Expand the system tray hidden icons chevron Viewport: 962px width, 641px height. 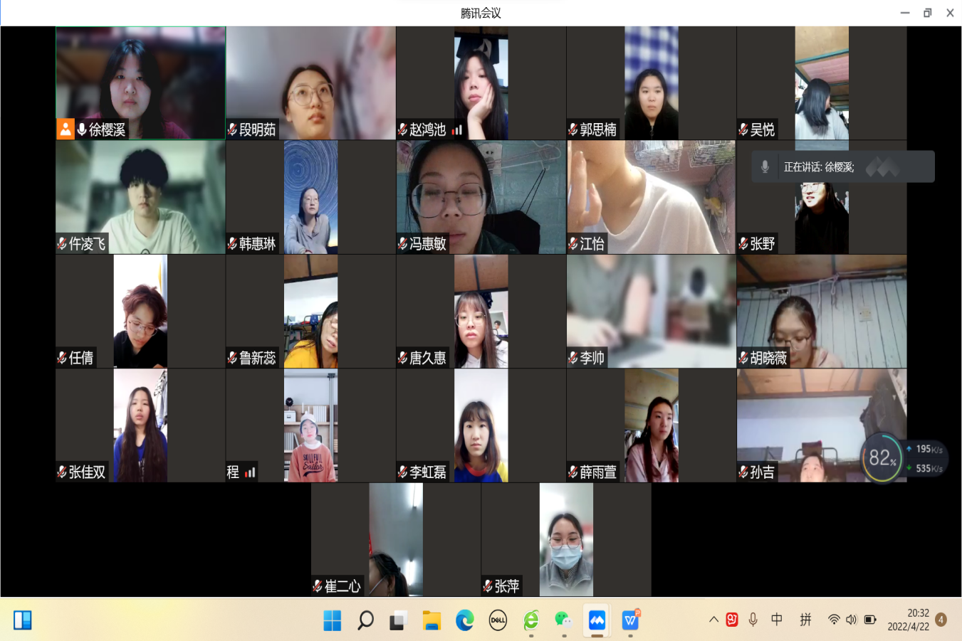tap(713, 620)
